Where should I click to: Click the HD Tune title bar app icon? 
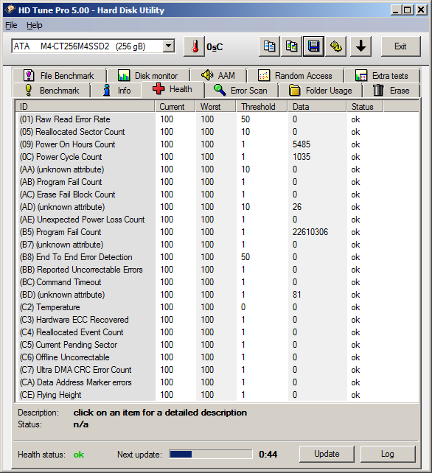point(10,10)
